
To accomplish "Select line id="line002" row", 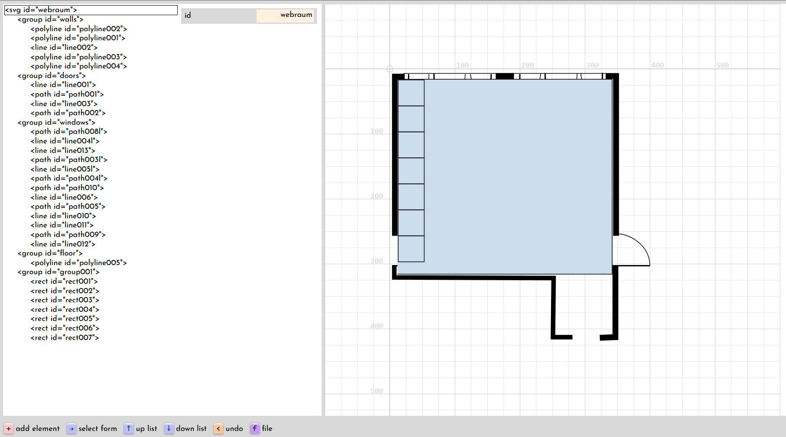I will click(64, 48).
